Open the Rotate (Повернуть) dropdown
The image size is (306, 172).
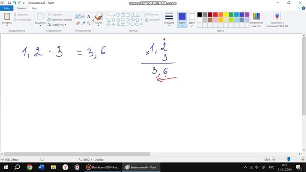56,25
